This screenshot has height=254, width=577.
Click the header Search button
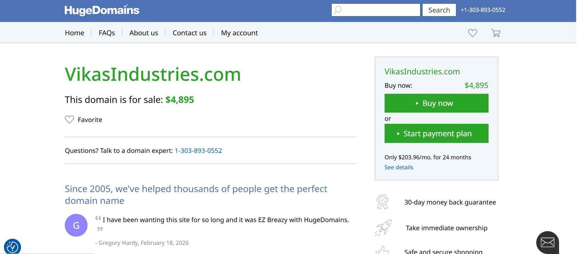[439, 10]
